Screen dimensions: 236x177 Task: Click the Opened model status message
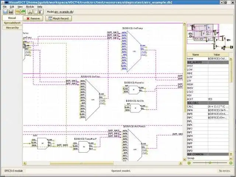[x=121, y=171]
